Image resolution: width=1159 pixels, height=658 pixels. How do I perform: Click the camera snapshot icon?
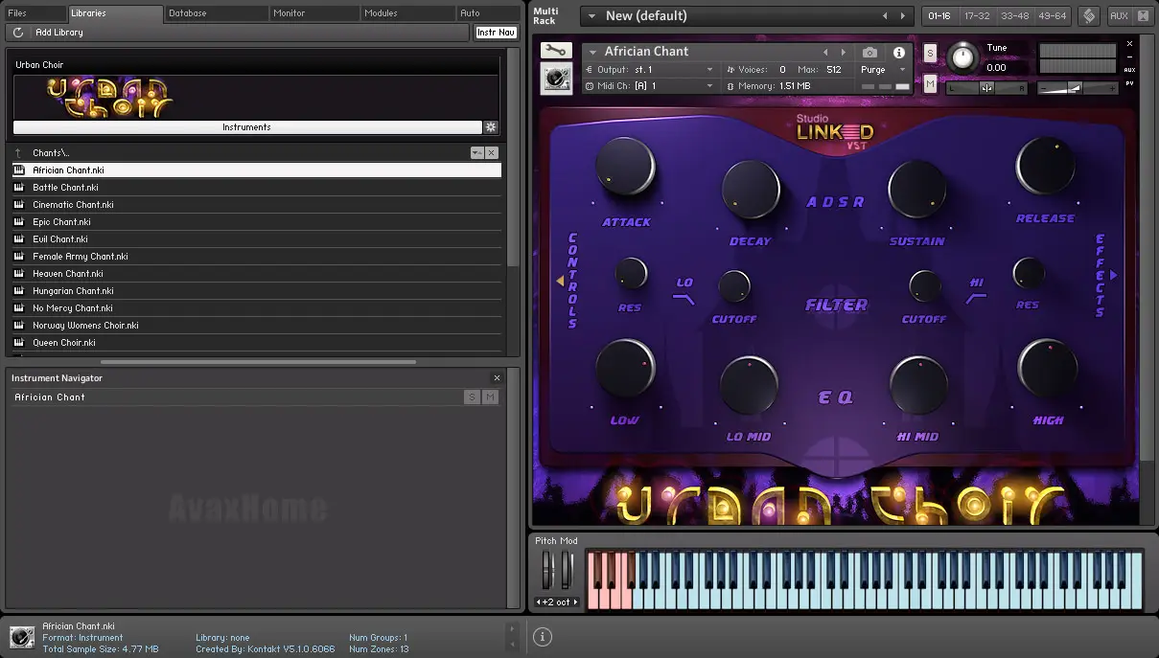869,53
